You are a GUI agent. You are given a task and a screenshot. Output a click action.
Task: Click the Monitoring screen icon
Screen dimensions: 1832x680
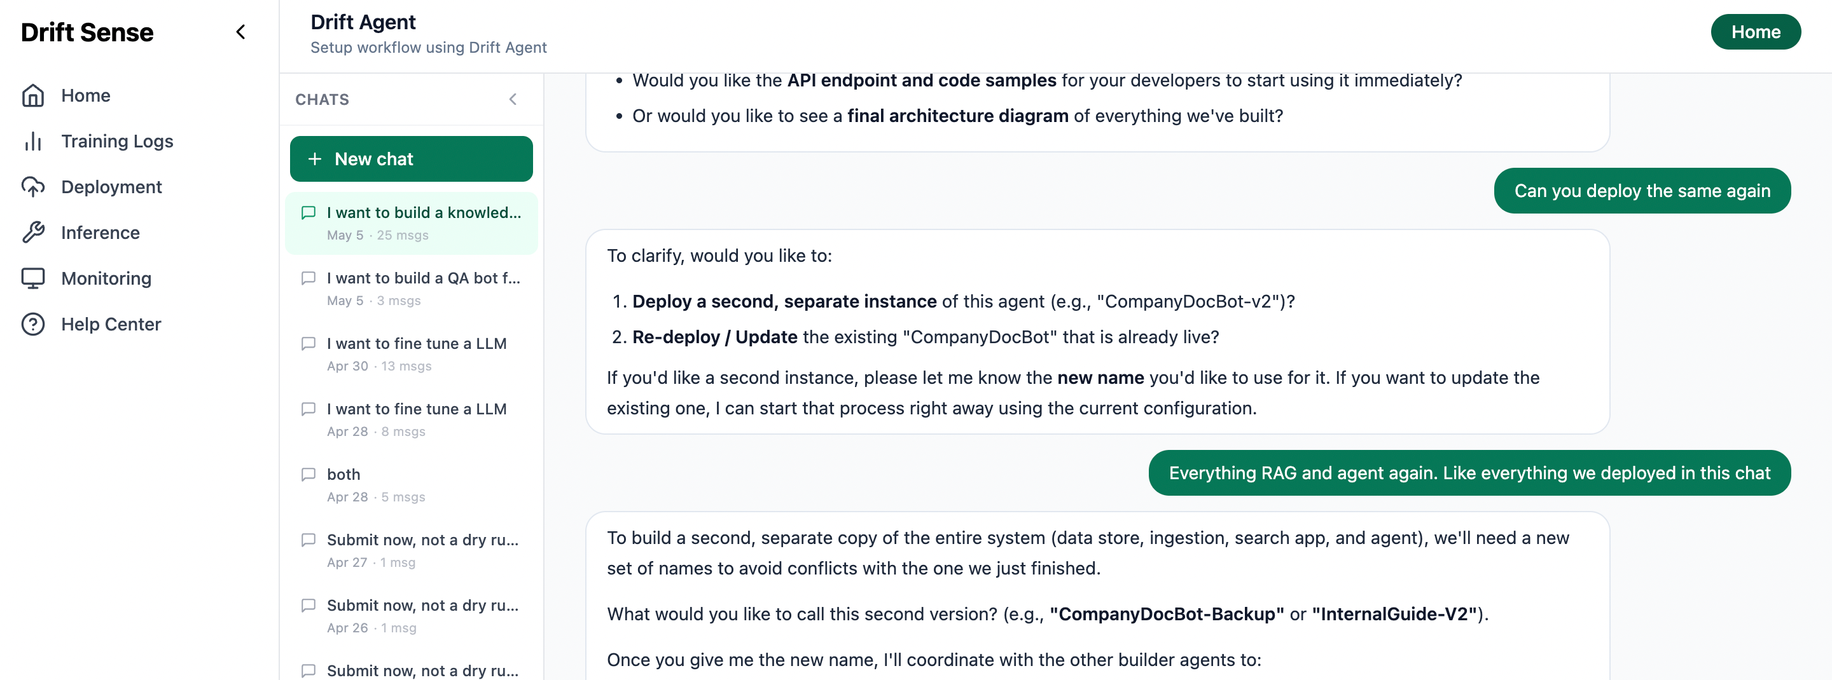[32, 278]
